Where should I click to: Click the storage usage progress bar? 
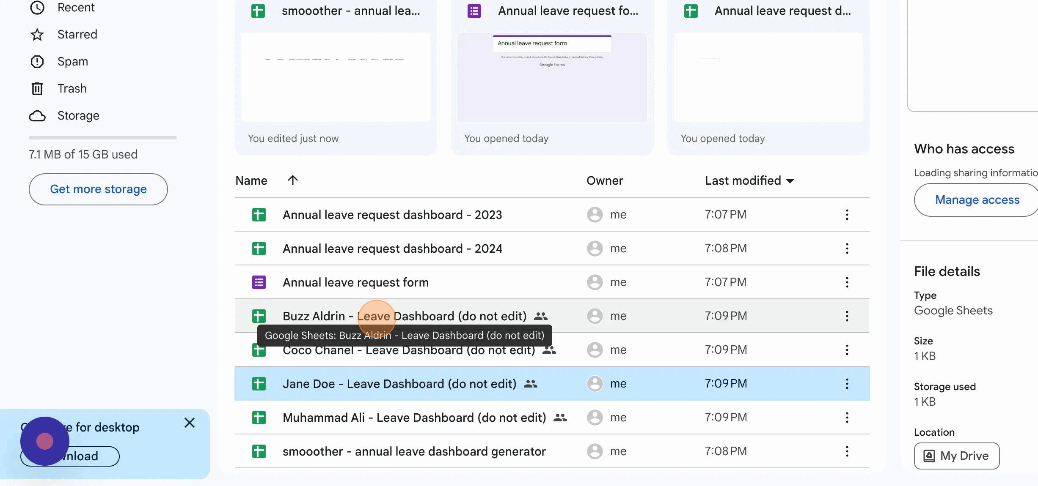click(x=102, y=138)
